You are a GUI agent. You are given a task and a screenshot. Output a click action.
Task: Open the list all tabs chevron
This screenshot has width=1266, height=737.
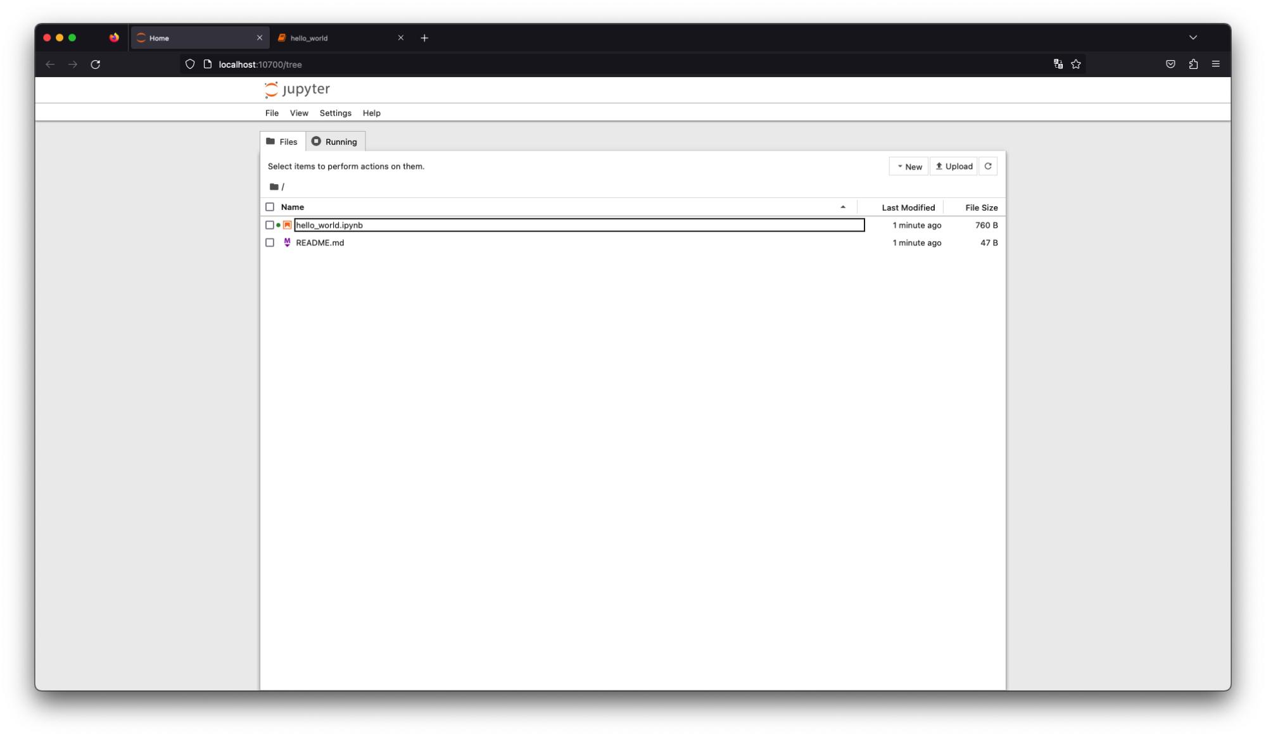click(x=1193, y=38)
